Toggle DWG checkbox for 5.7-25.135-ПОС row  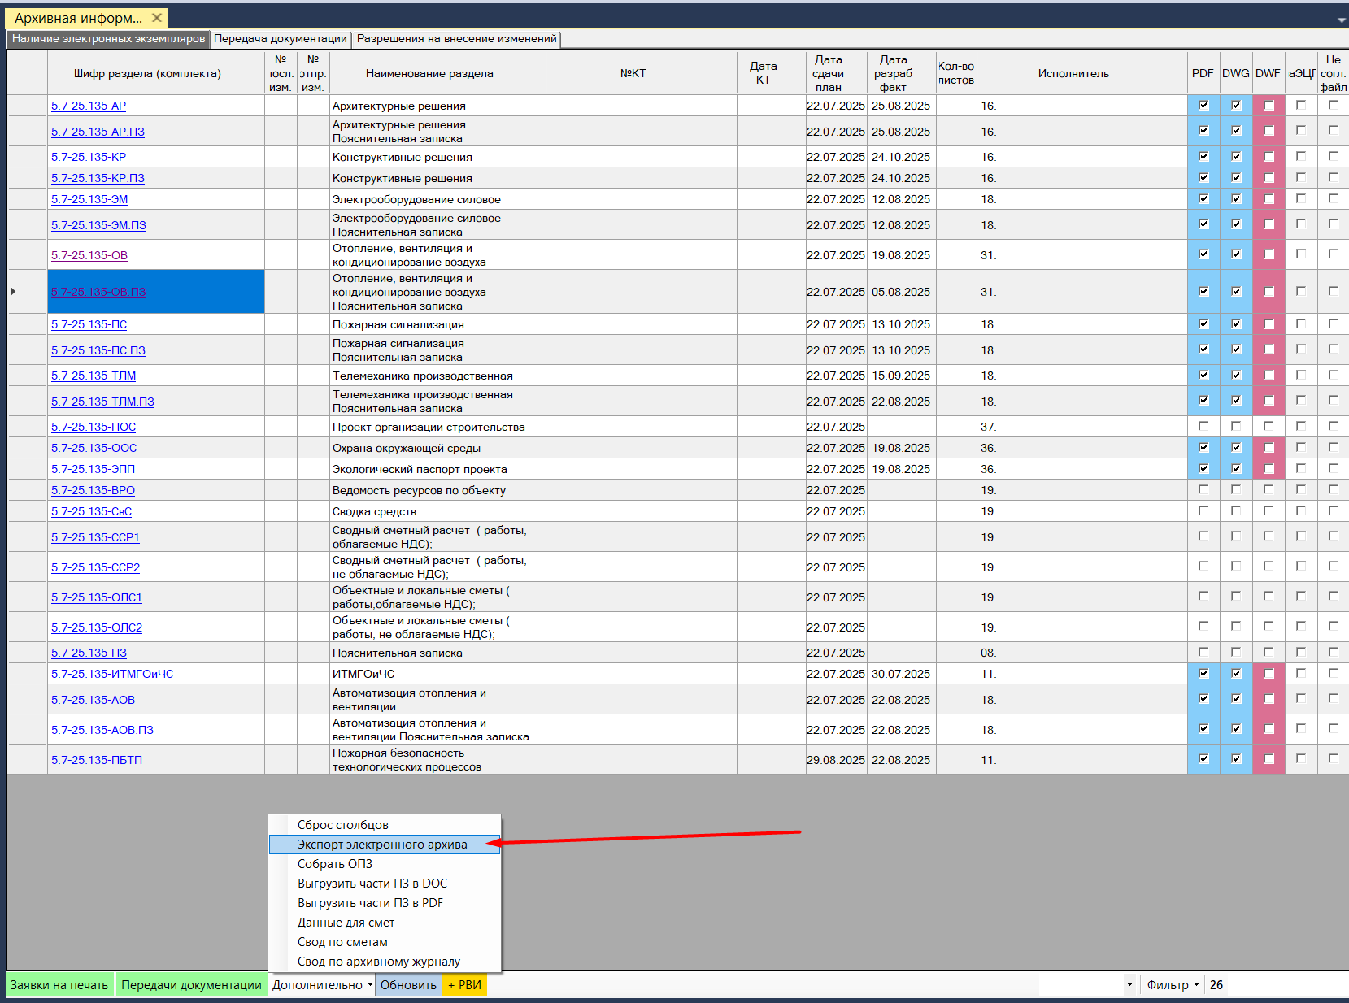point(1236,426)
